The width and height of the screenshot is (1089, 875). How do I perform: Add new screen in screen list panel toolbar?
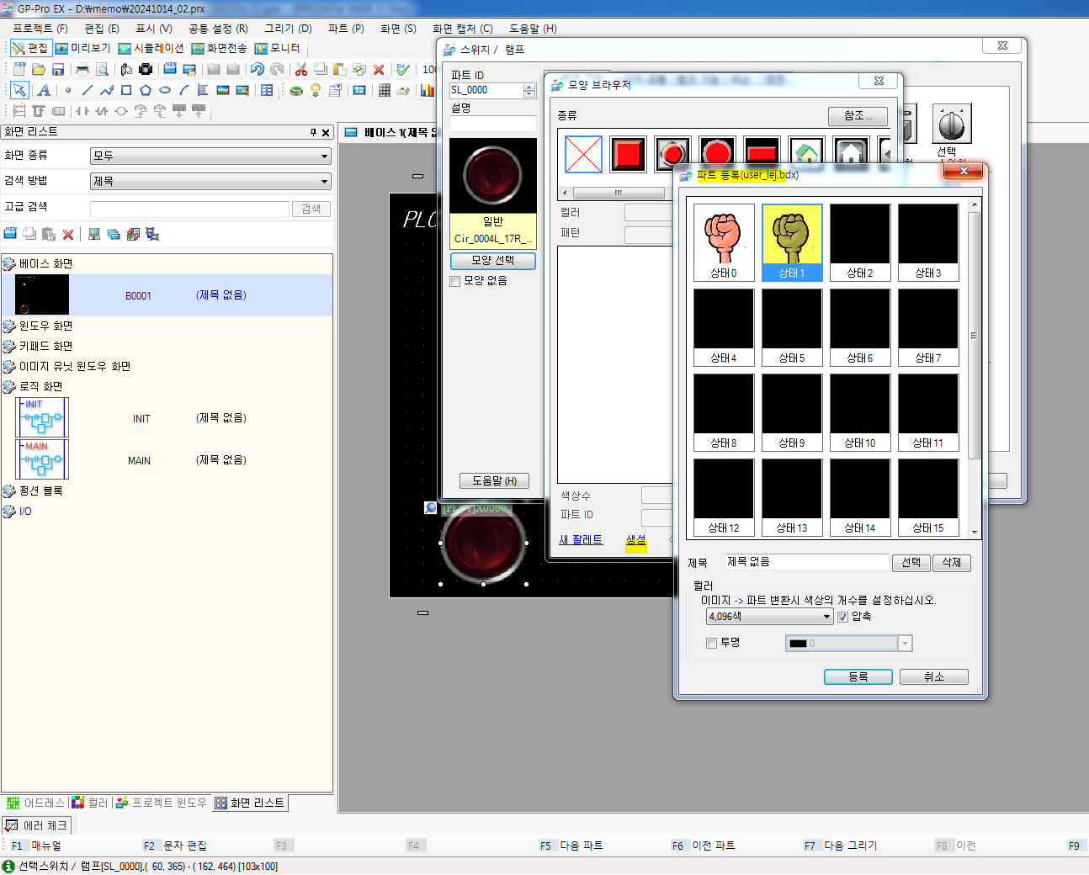10,234
